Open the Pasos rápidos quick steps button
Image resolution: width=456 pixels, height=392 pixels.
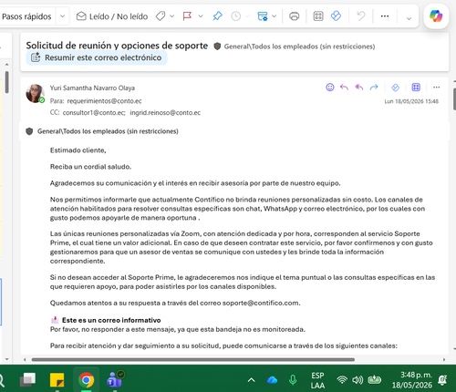click(26, 16)
